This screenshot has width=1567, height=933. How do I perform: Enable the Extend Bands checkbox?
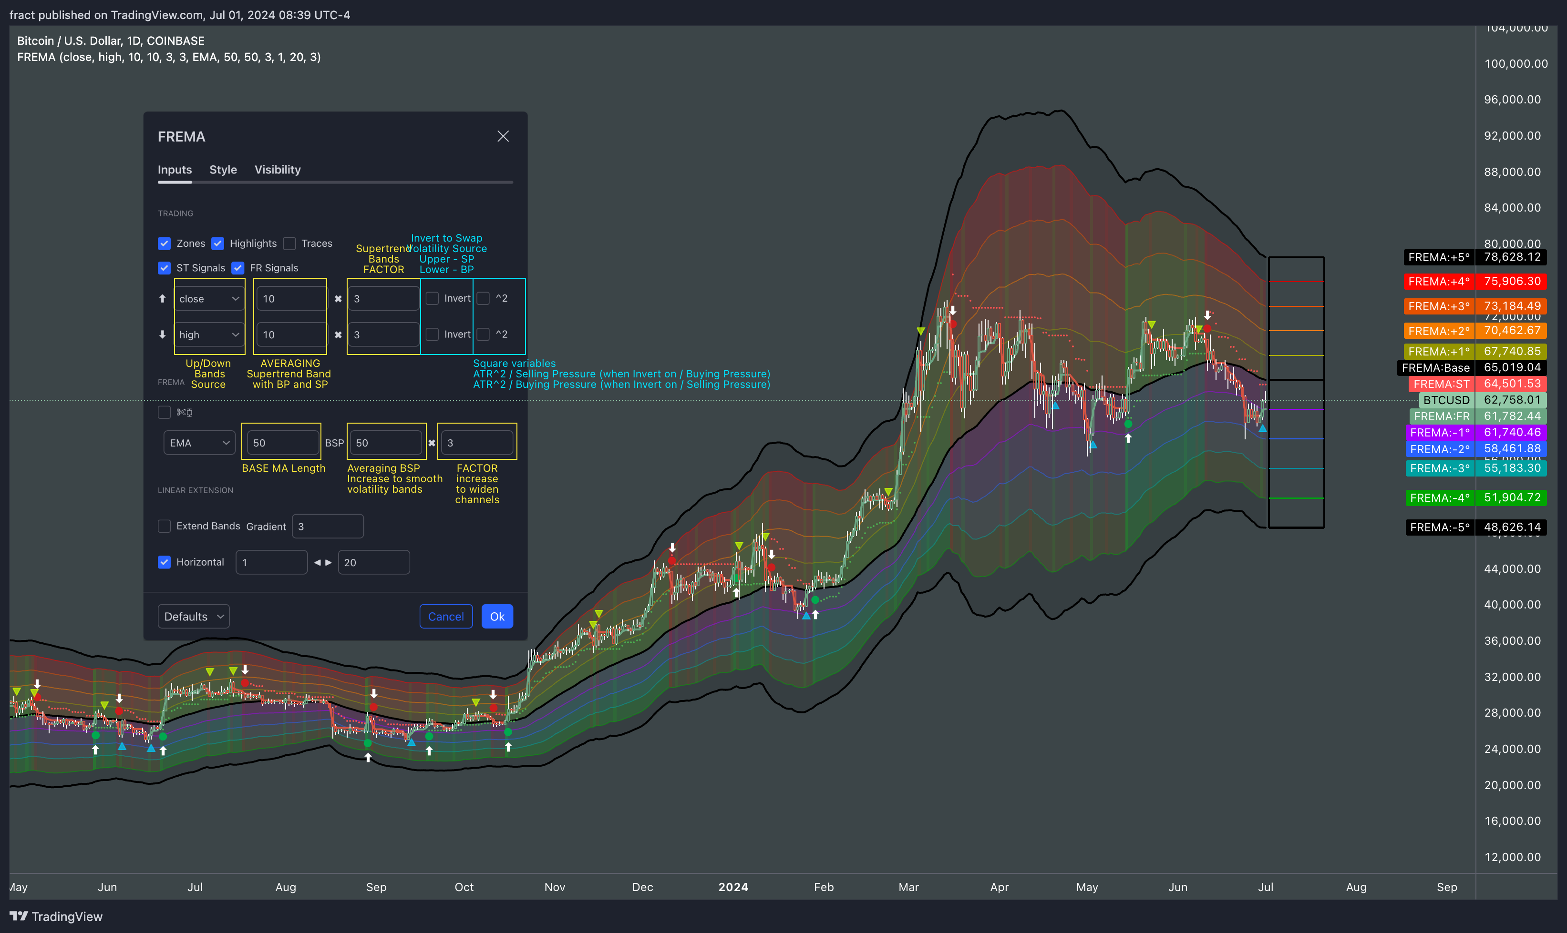tap(164, 526)
